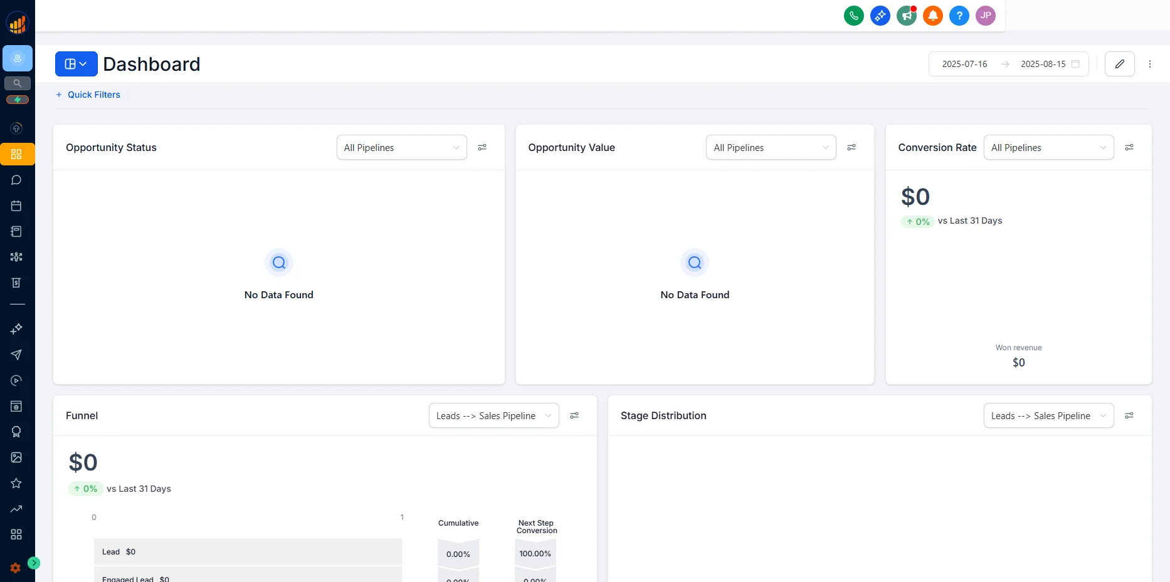Expand Conversion Rate All Pipelines dropdown
This screenshot has width=1170, height=582.
click(x=1048, y=148)
